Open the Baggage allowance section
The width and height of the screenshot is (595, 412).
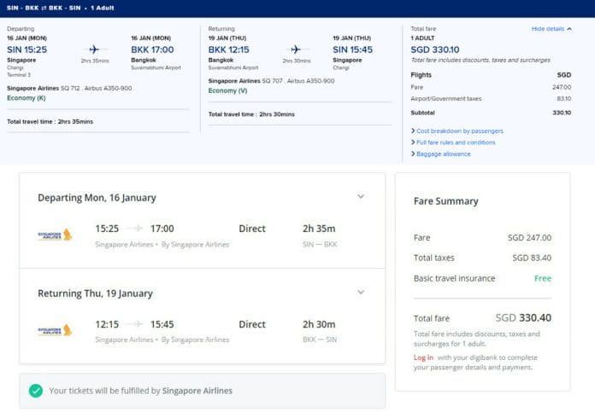click(x=443, y=154)
